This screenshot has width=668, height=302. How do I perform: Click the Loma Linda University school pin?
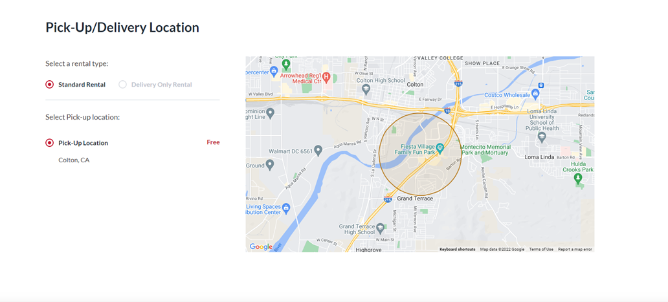(x=542, y=136)
